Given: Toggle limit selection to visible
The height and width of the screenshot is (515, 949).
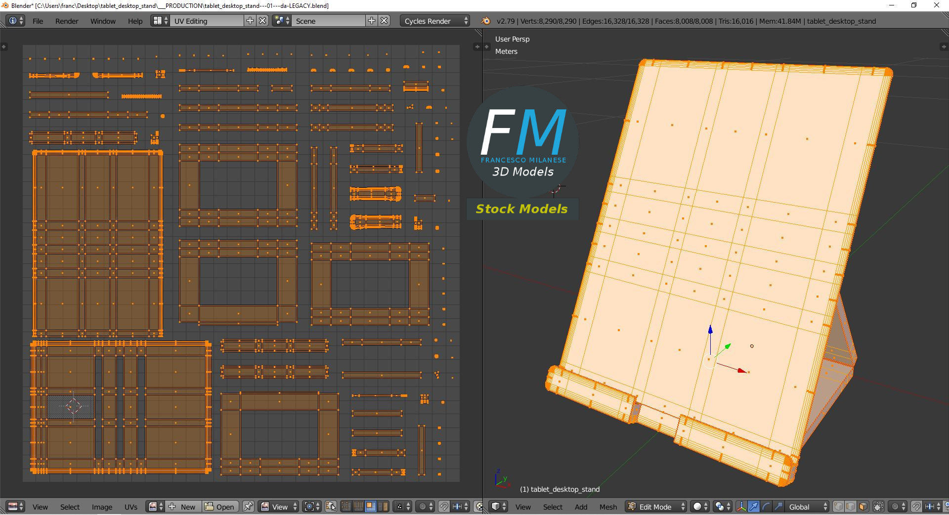Looking at the screenshot, I should pos(878,507).
